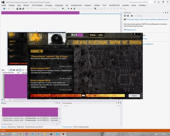Stop debugging with the red square icon
The image size is (170, 136).
point(71,9)
